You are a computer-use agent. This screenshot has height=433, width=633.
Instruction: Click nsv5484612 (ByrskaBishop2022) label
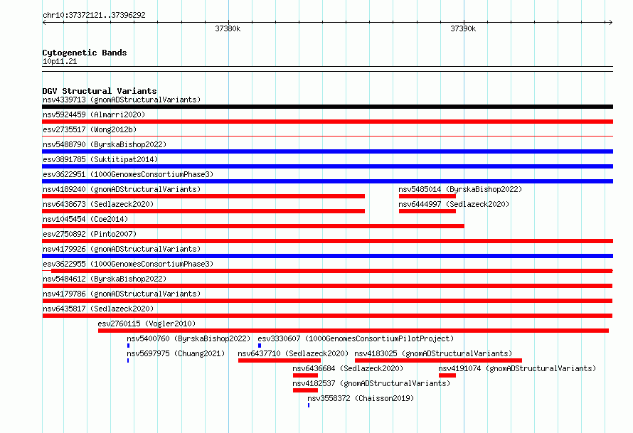tap(105, 279)
